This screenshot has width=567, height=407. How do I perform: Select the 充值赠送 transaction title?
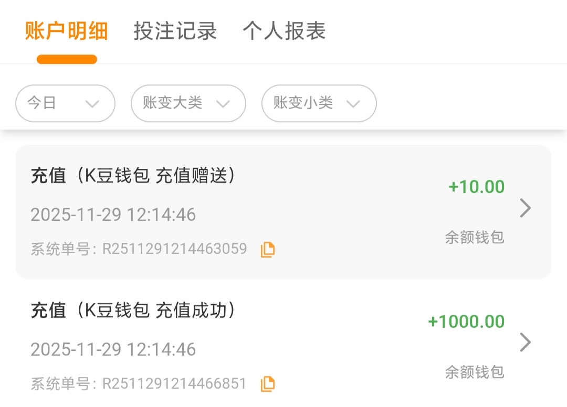(x=133, y=176)
